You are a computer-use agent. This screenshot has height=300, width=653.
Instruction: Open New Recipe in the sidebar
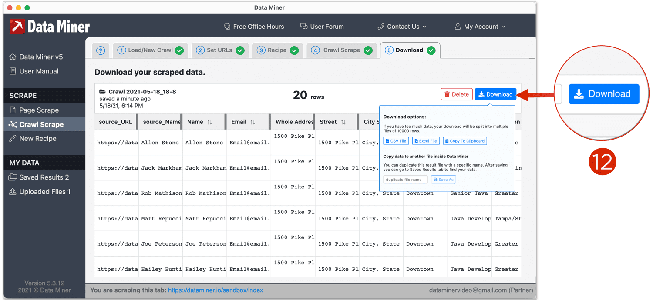pos(37,138)
